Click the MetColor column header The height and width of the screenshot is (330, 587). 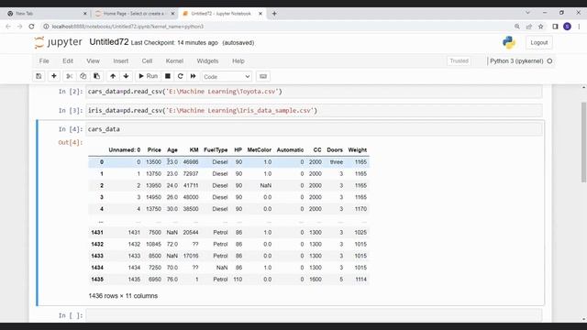[259, 150]
